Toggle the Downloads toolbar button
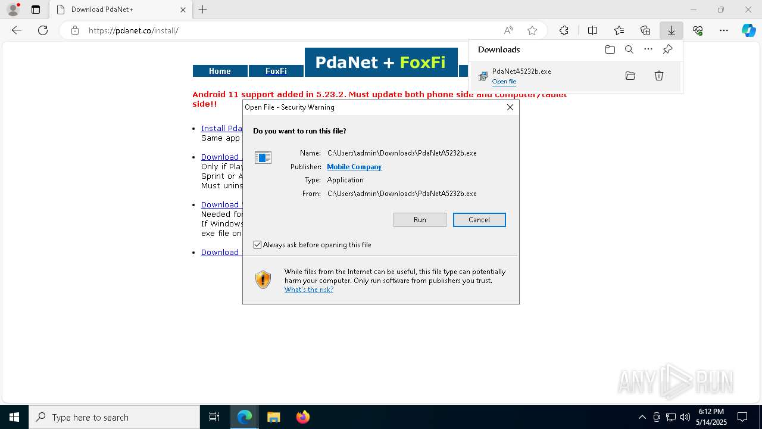762x429 pixels. coord(672,30)
